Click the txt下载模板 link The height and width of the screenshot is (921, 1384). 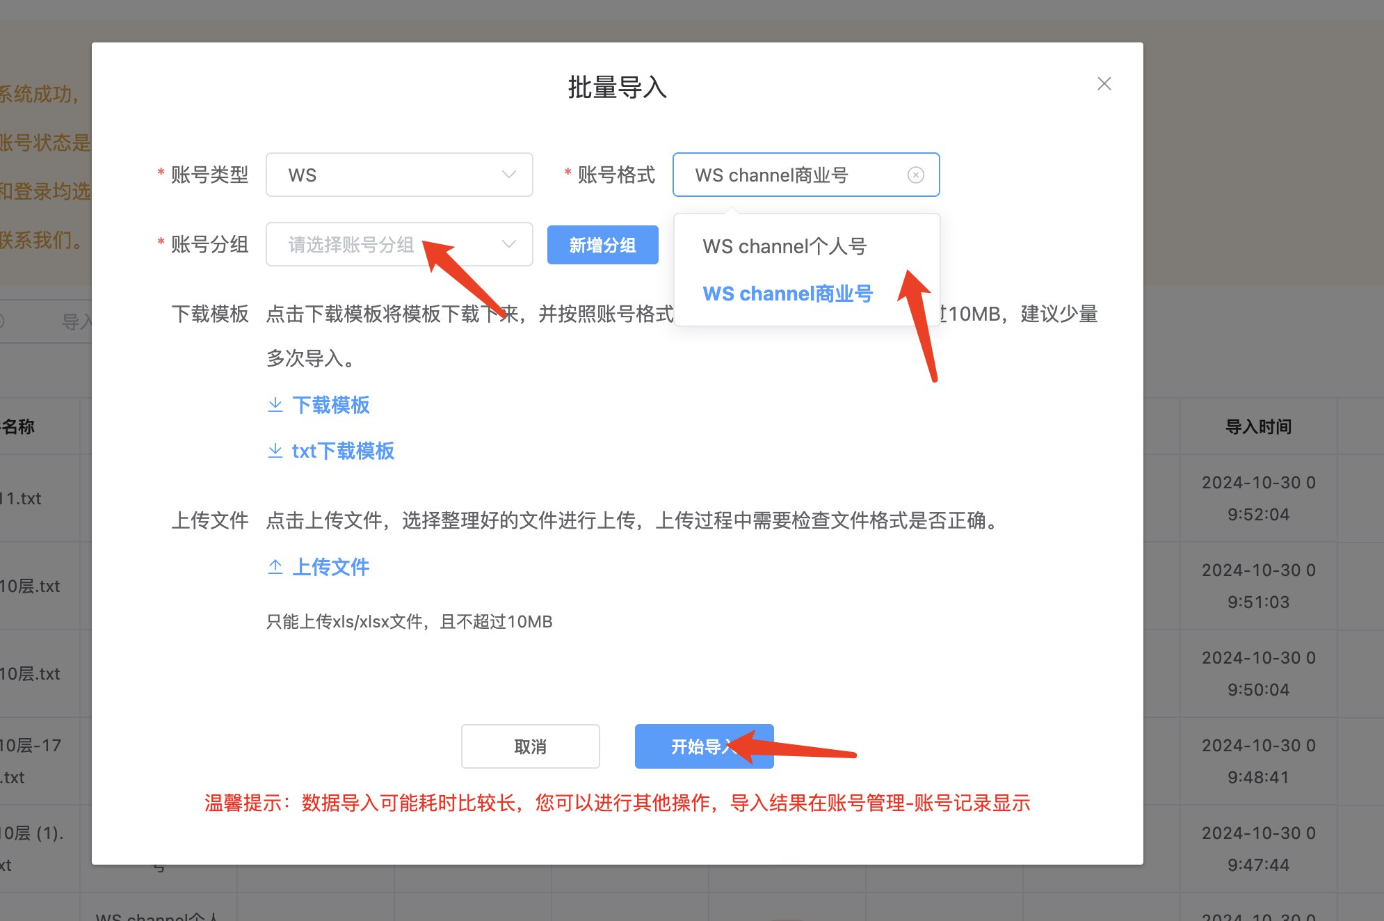coord(343,451)
